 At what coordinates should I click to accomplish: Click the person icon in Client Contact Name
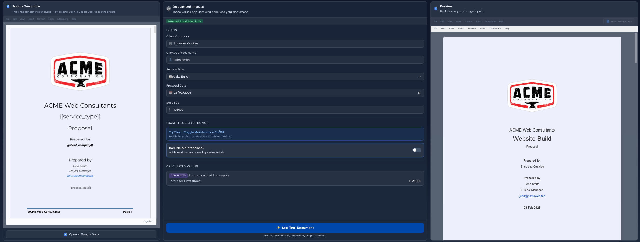tap(170, 60)
